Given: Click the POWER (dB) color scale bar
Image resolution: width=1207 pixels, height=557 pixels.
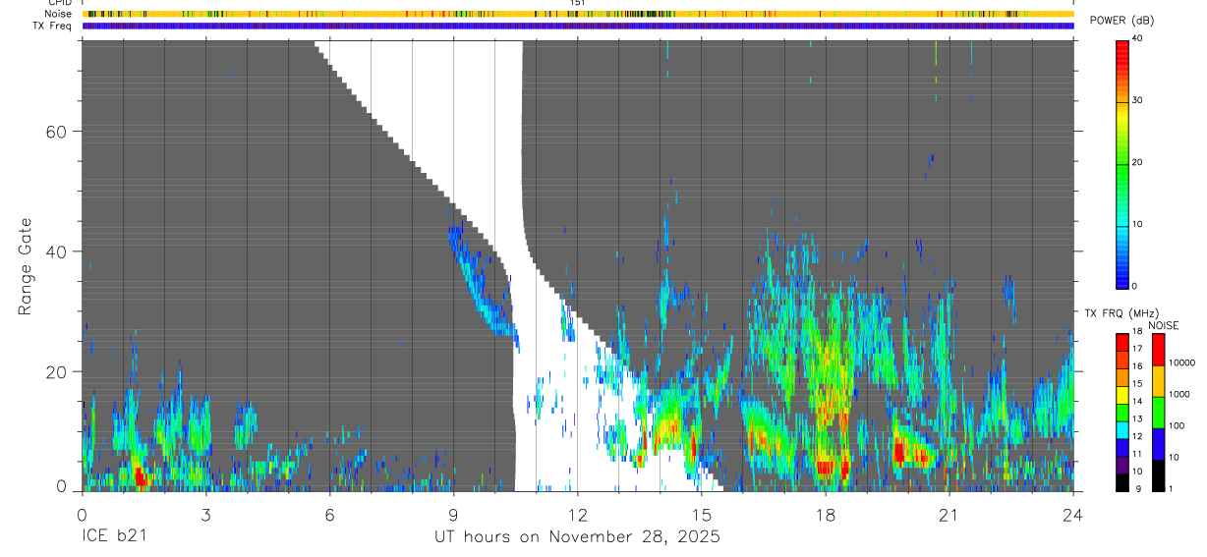Looking at the screenshot, I should (1121, 163).
